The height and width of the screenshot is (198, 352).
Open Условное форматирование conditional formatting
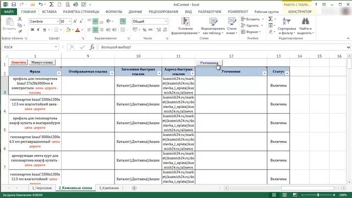pyautogui.click(x=185, y=26)
